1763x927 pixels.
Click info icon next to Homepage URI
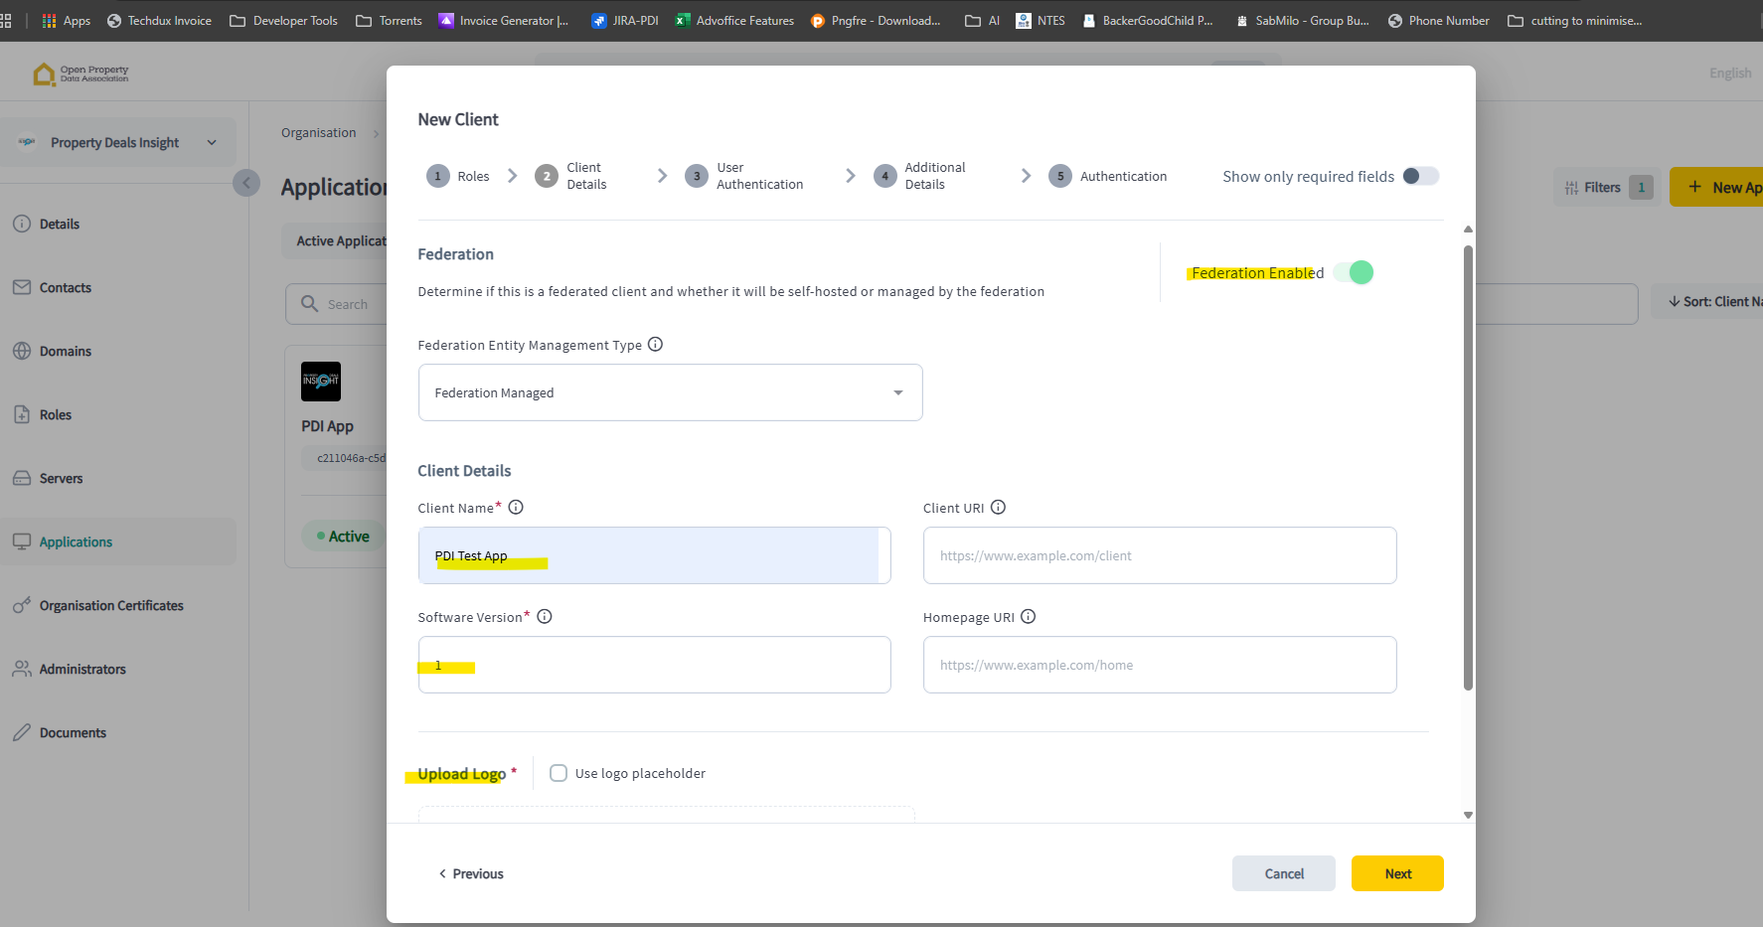pyautogui.click(x=1028, y=616)
